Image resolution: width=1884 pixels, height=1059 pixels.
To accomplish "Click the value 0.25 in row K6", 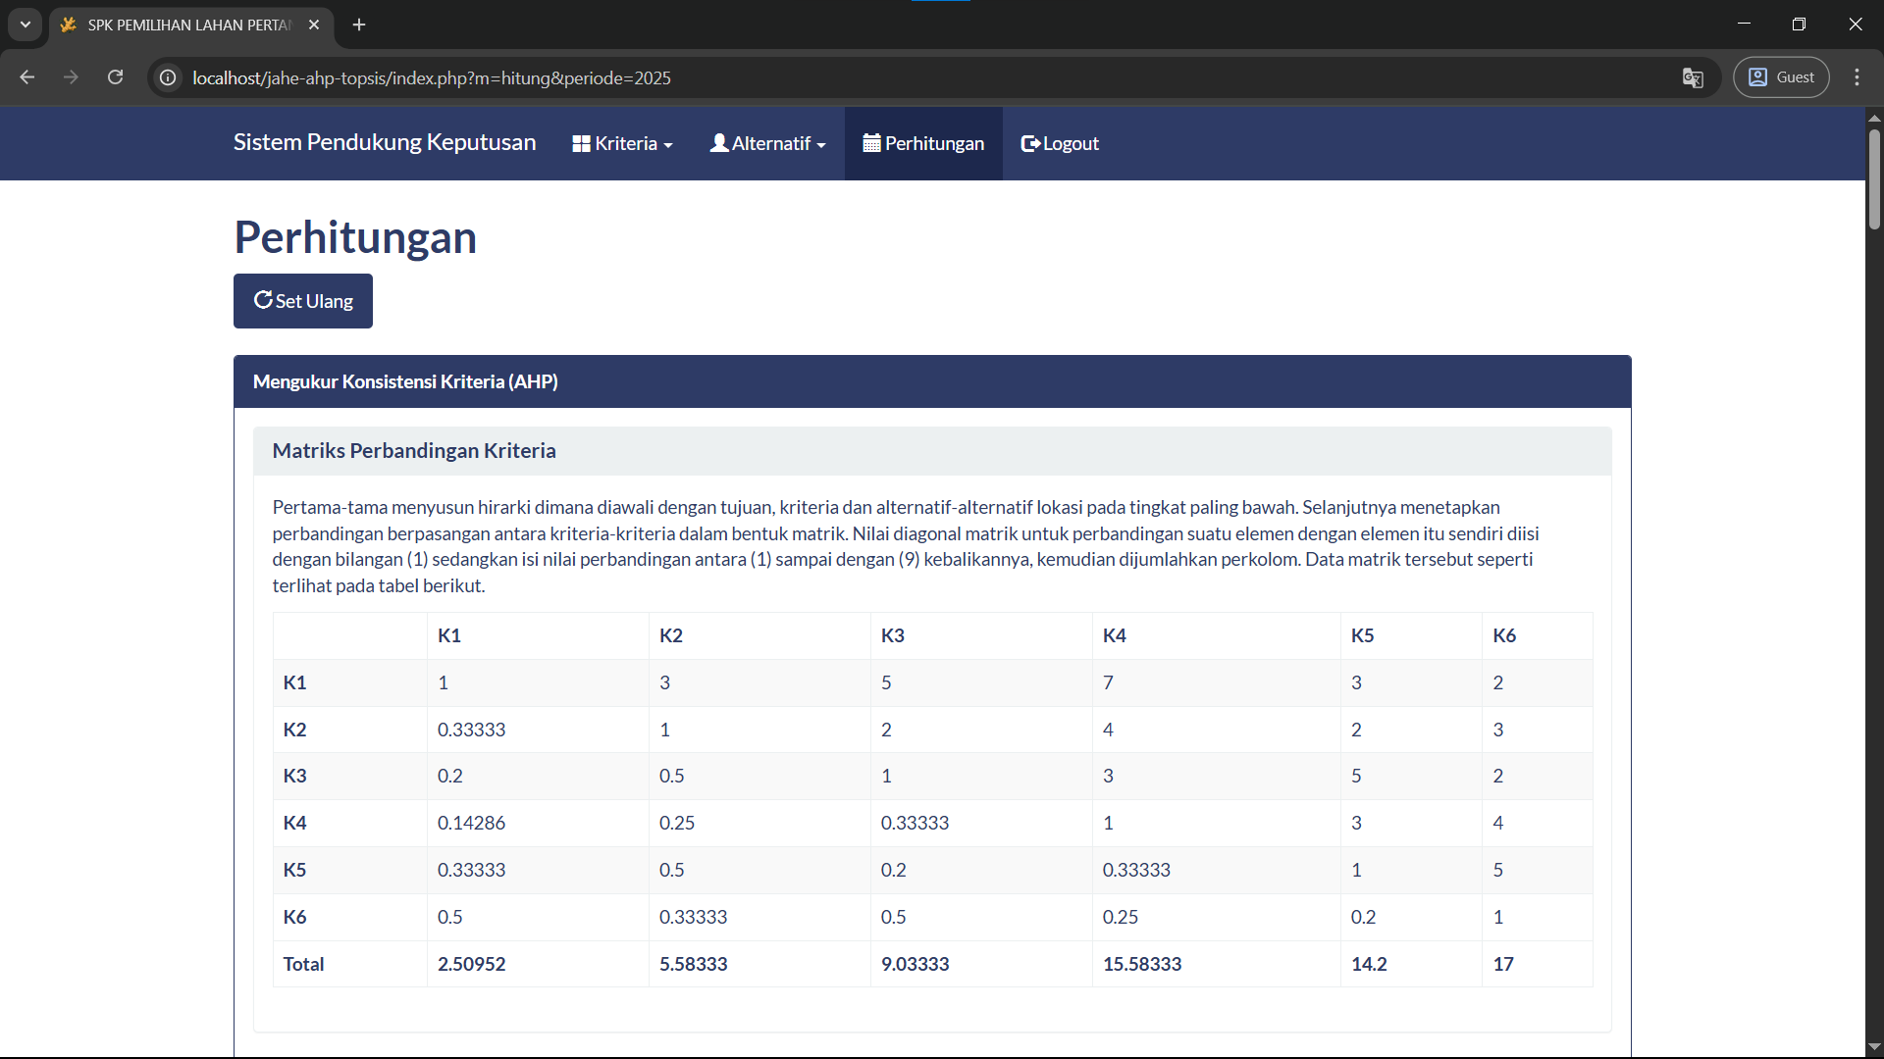I will click(x=1121, y=917).
